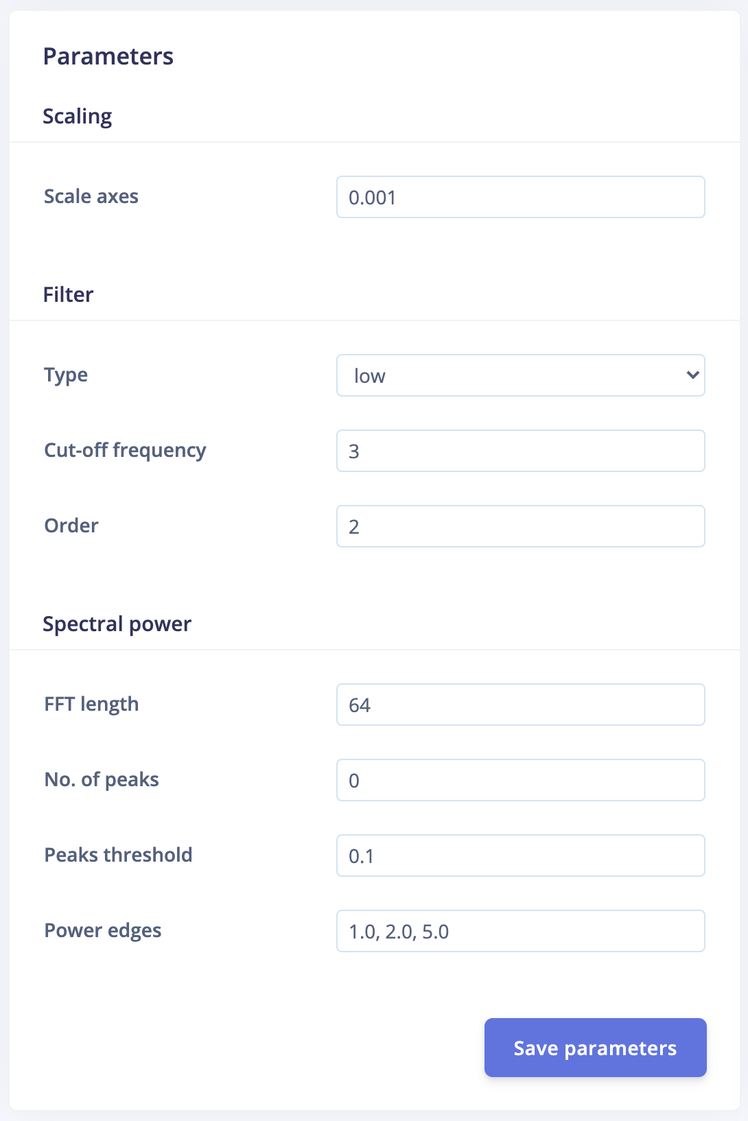The image size is (748, 1121).
Task: Click the Scale axes label
Action: coord(91,197)
